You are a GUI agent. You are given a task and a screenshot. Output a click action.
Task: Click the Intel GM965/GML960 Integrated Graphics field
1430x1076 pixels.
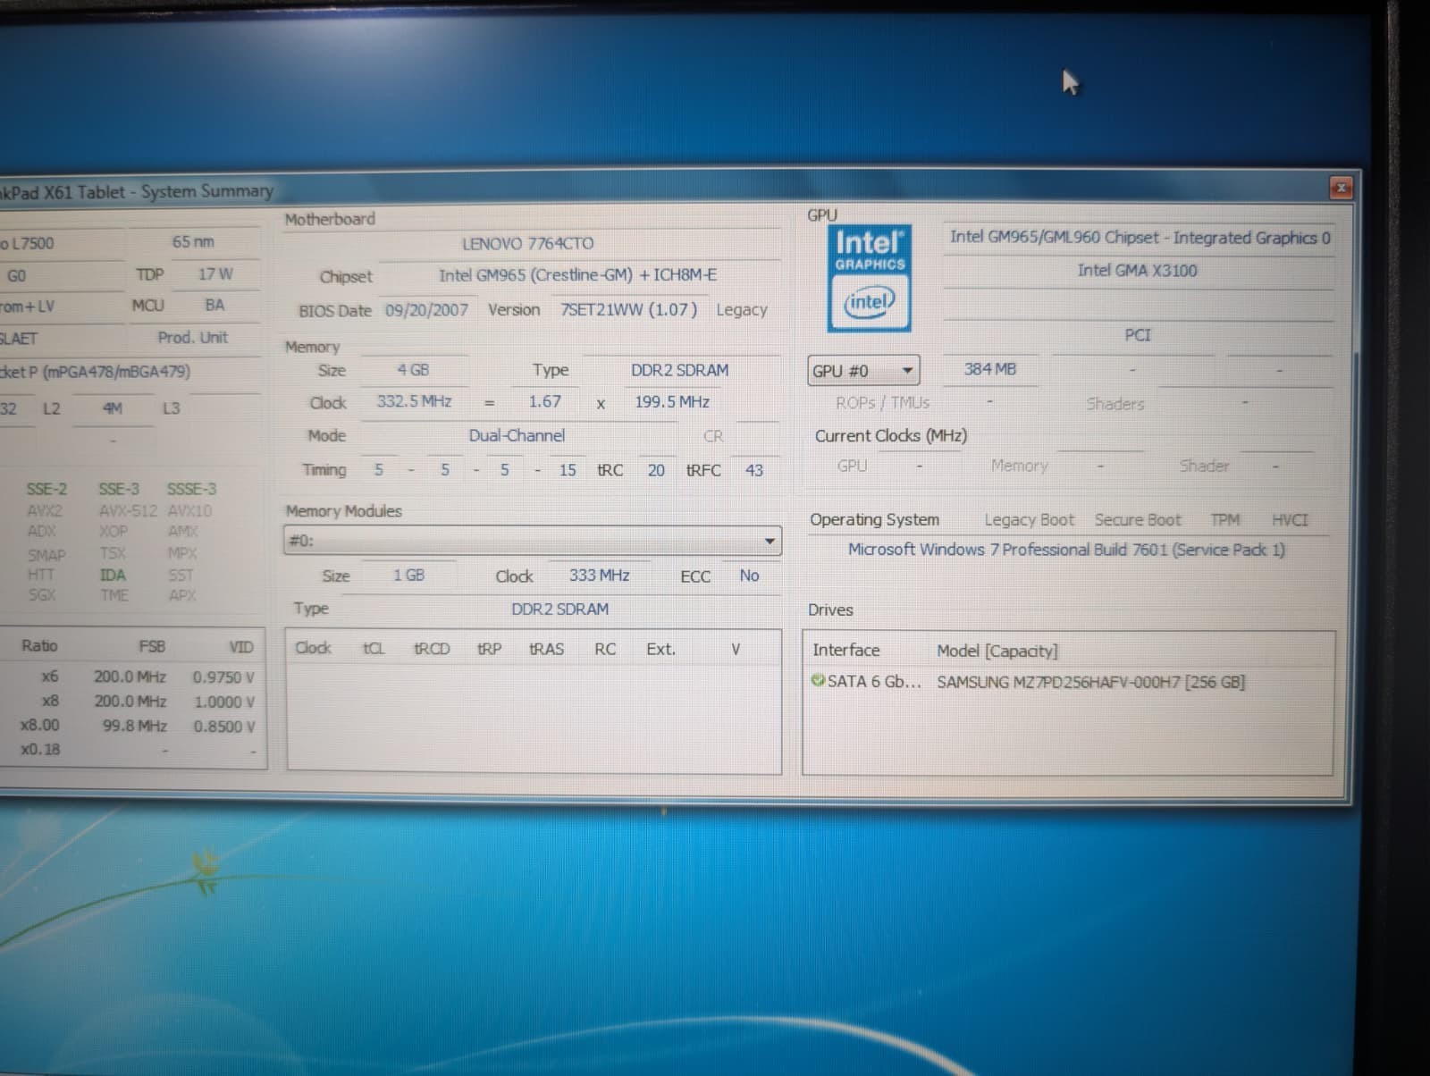pyautogui.click(x=1140, y=238)
